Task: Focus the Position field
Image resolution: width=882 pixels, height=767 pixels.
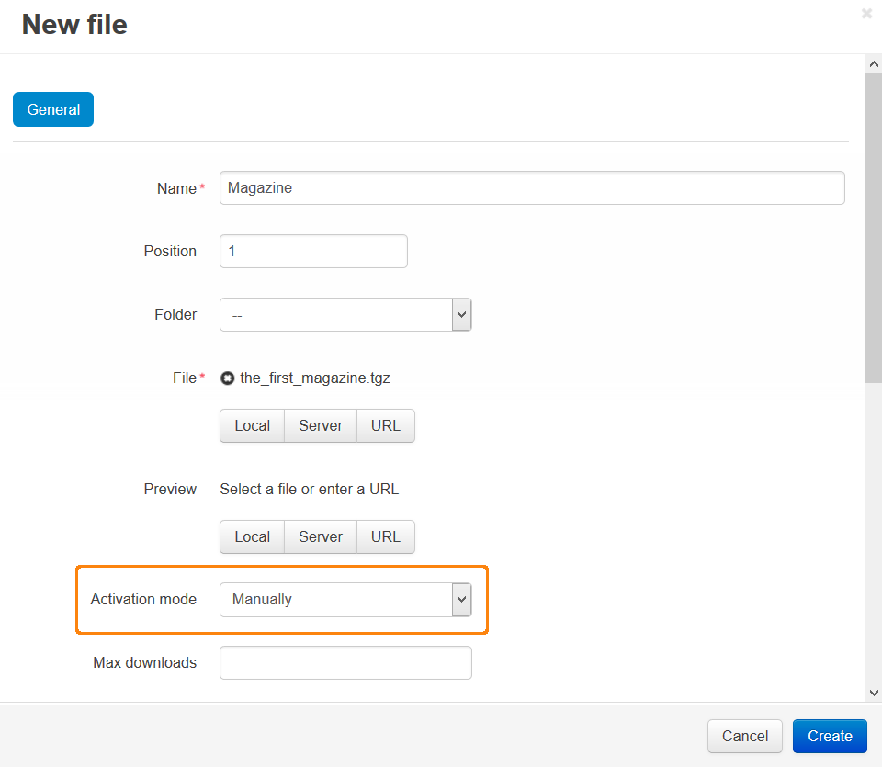Action: click(313, 252)
